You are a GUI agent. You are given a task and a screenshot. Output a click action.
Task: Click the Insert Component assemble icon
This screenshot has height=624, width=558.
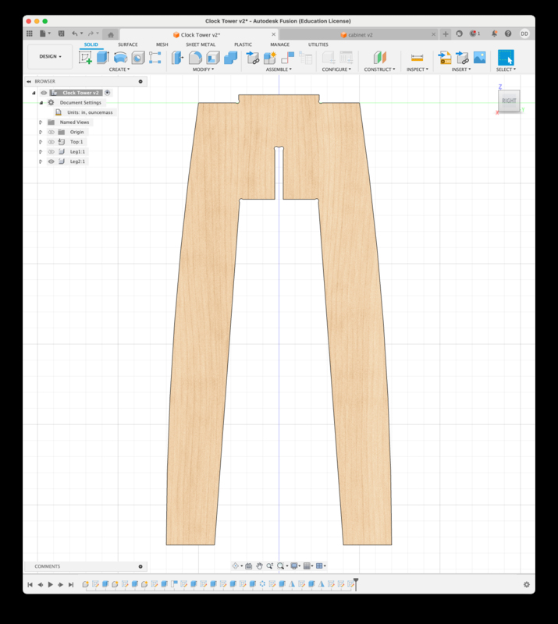coord(253,58)
